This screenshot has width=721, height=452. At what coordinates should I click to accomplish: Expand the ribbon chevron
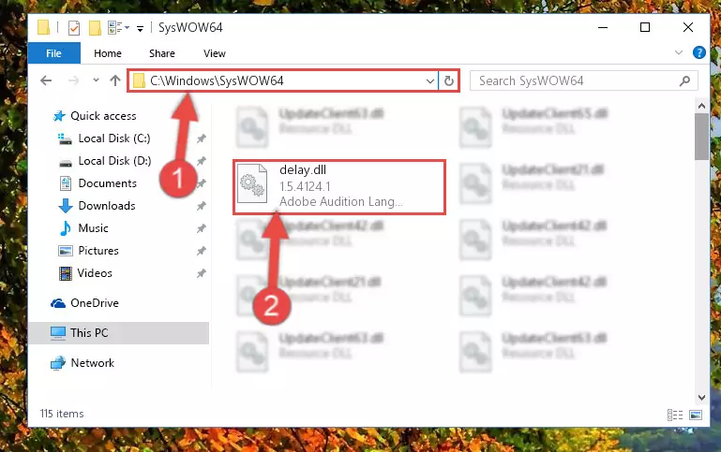678,52
